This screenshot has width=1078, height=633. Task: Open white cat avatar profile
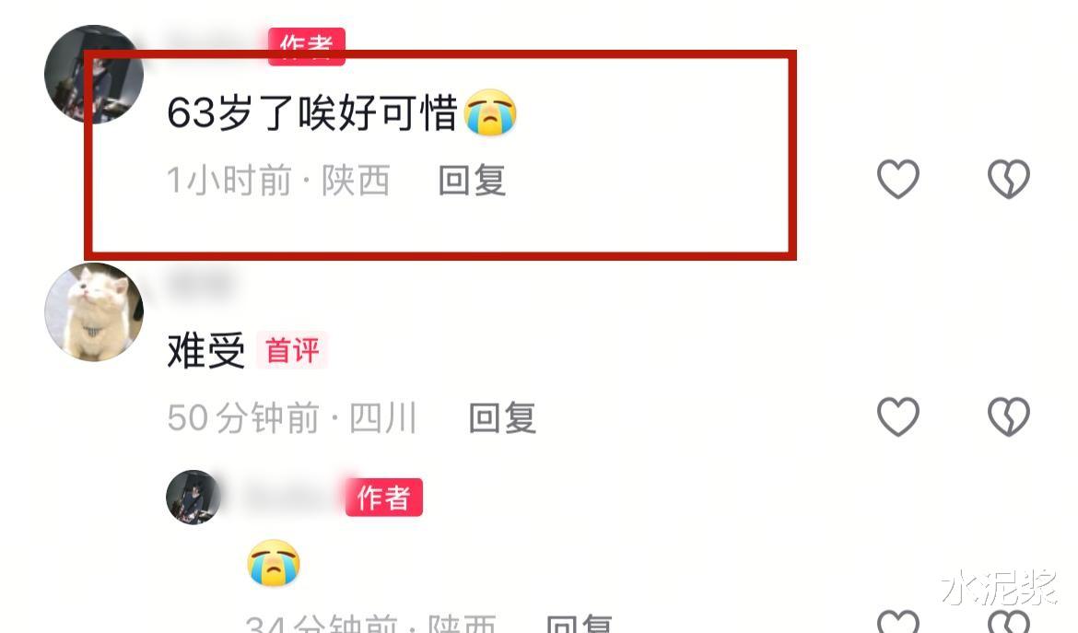click(94, 312)
